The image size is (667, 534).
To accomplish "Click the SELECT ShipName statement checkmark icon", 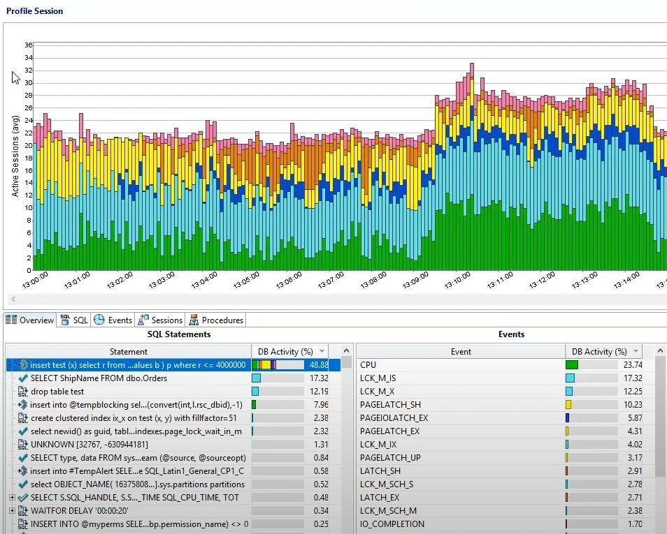I will [x=23, y=378].
